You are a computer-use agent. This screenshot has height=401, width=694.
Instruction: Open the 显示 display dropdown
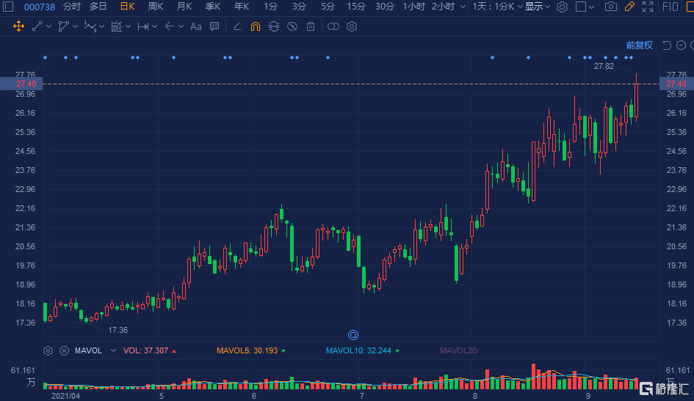(538, 7)
